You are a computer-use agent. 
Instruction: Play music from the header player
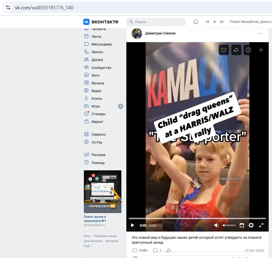coord(215,22)
